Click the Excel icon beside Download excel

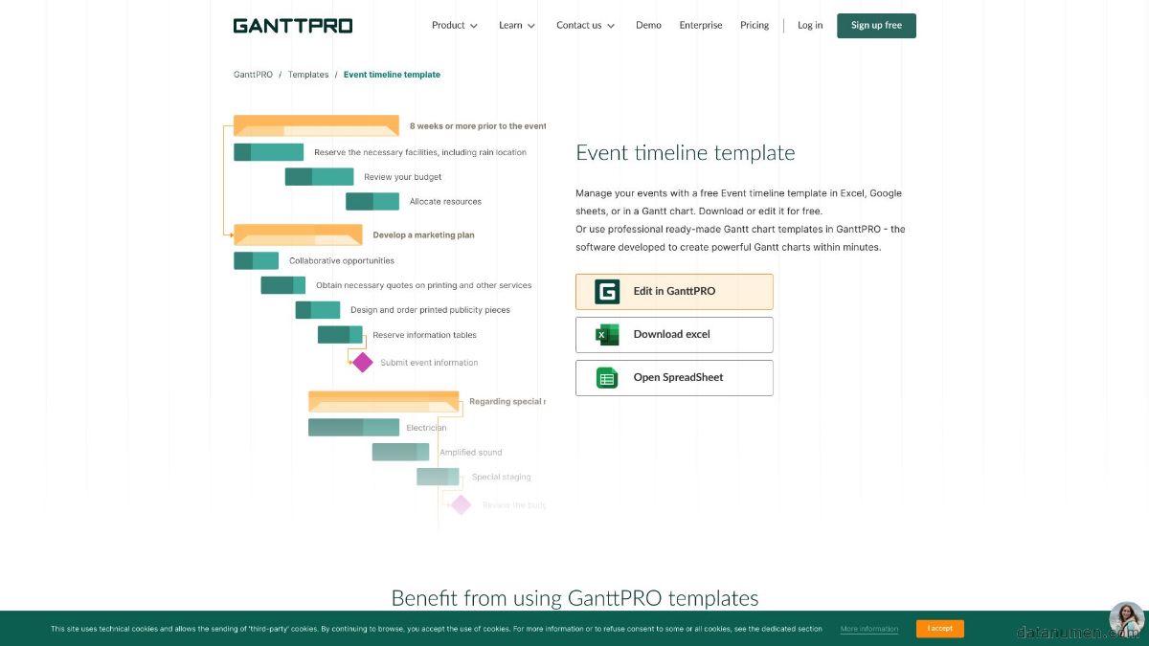[x=607, y=335]
